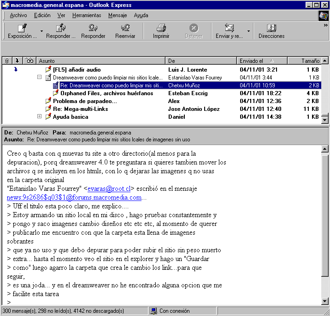
Task: Select message Ayuda basica
Action: (x=71, y=117)
